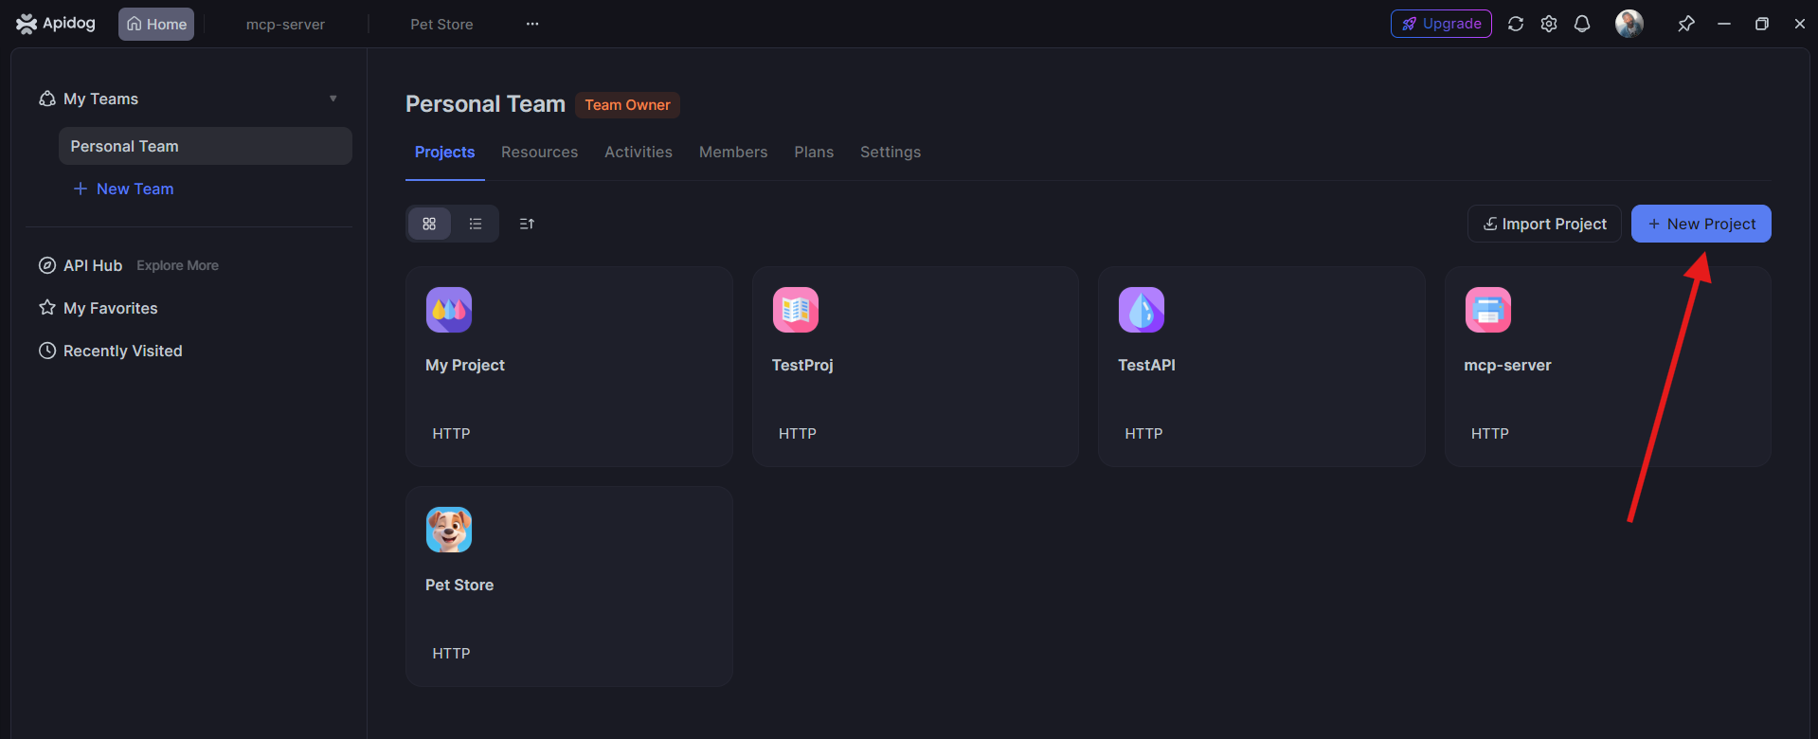Click the Team Owner badge

click(x=627, y=104)
